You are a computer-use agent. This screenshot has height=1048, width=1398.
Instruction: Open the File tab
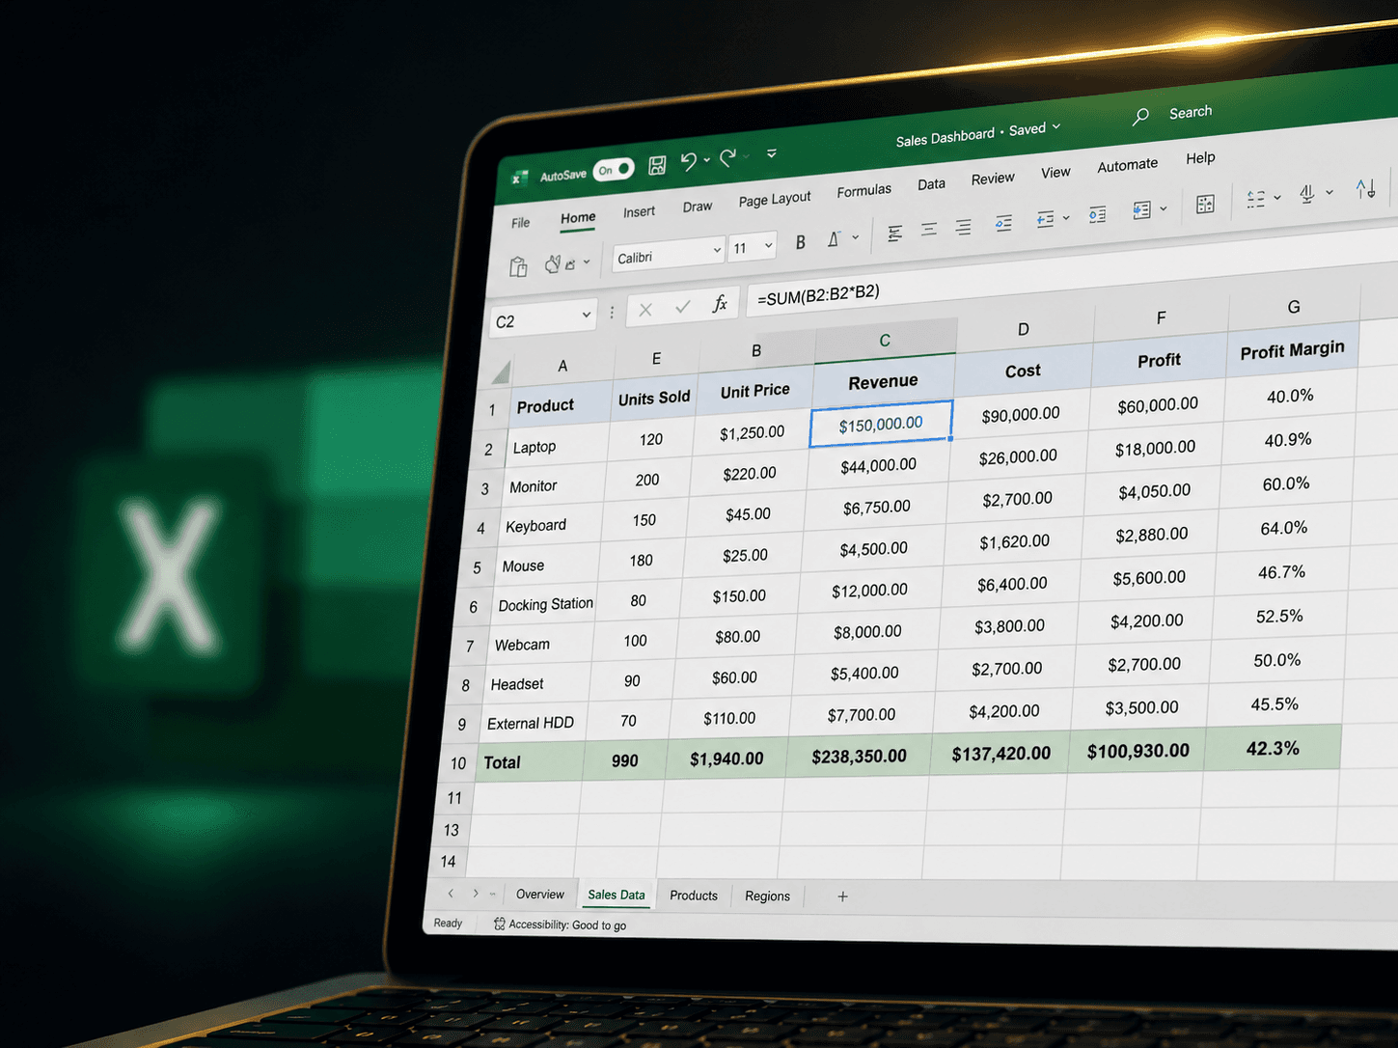click(x=521, y=223)
